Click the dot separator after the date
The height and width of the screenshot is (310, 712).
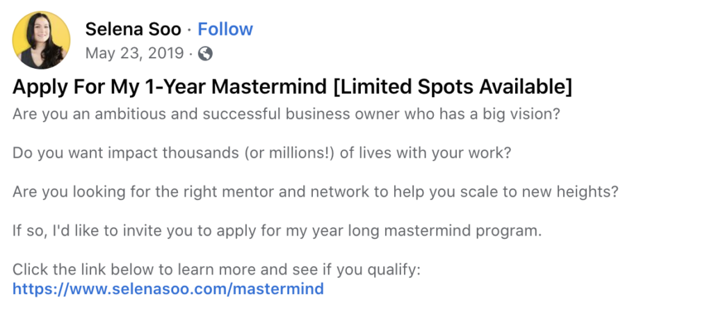coord(191,54)
